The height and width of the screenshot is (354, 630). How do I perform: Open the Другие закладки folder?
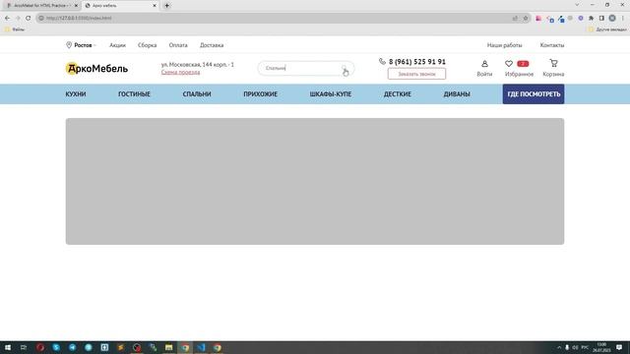[x=608, y=29]
